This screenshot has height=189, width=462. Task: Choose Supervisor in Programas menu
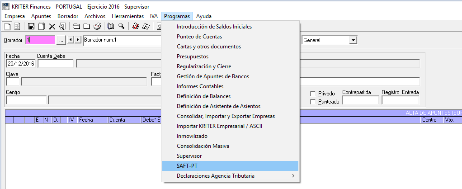(230, 156)
